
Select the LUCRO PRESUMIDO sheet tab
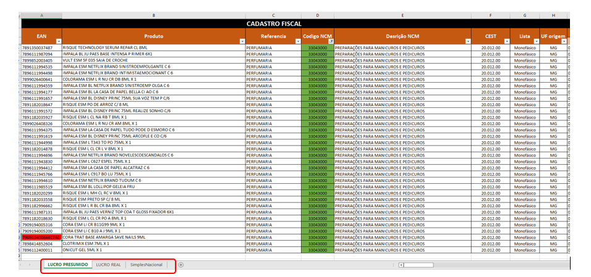coord(67,265)
